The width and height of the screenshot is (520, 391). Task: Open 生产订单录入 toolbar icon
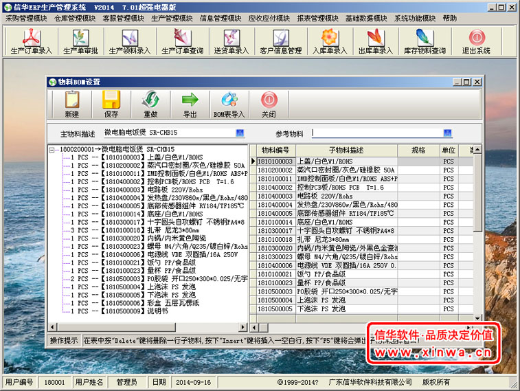31,41
